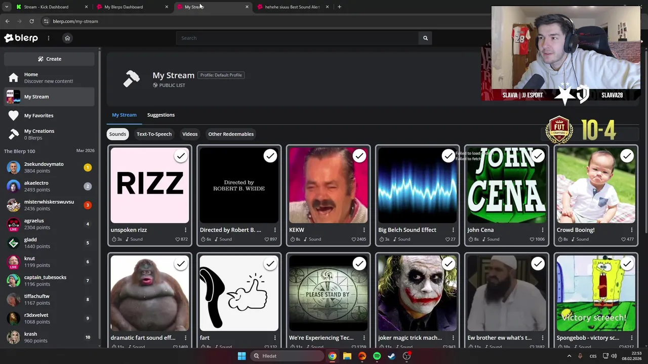The width and height of the screenshot is (648, 364).
Task: Uncheck Big Belch Sound Effect
Action: (448, 156)
